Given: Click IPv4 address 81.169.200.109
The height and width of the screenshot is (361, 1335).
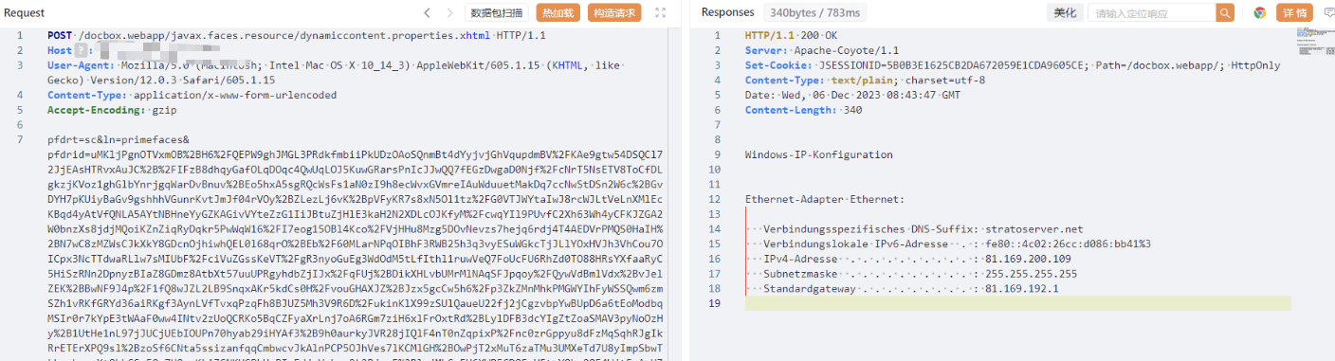Looking at the screenshot, I should point(1028,260).
